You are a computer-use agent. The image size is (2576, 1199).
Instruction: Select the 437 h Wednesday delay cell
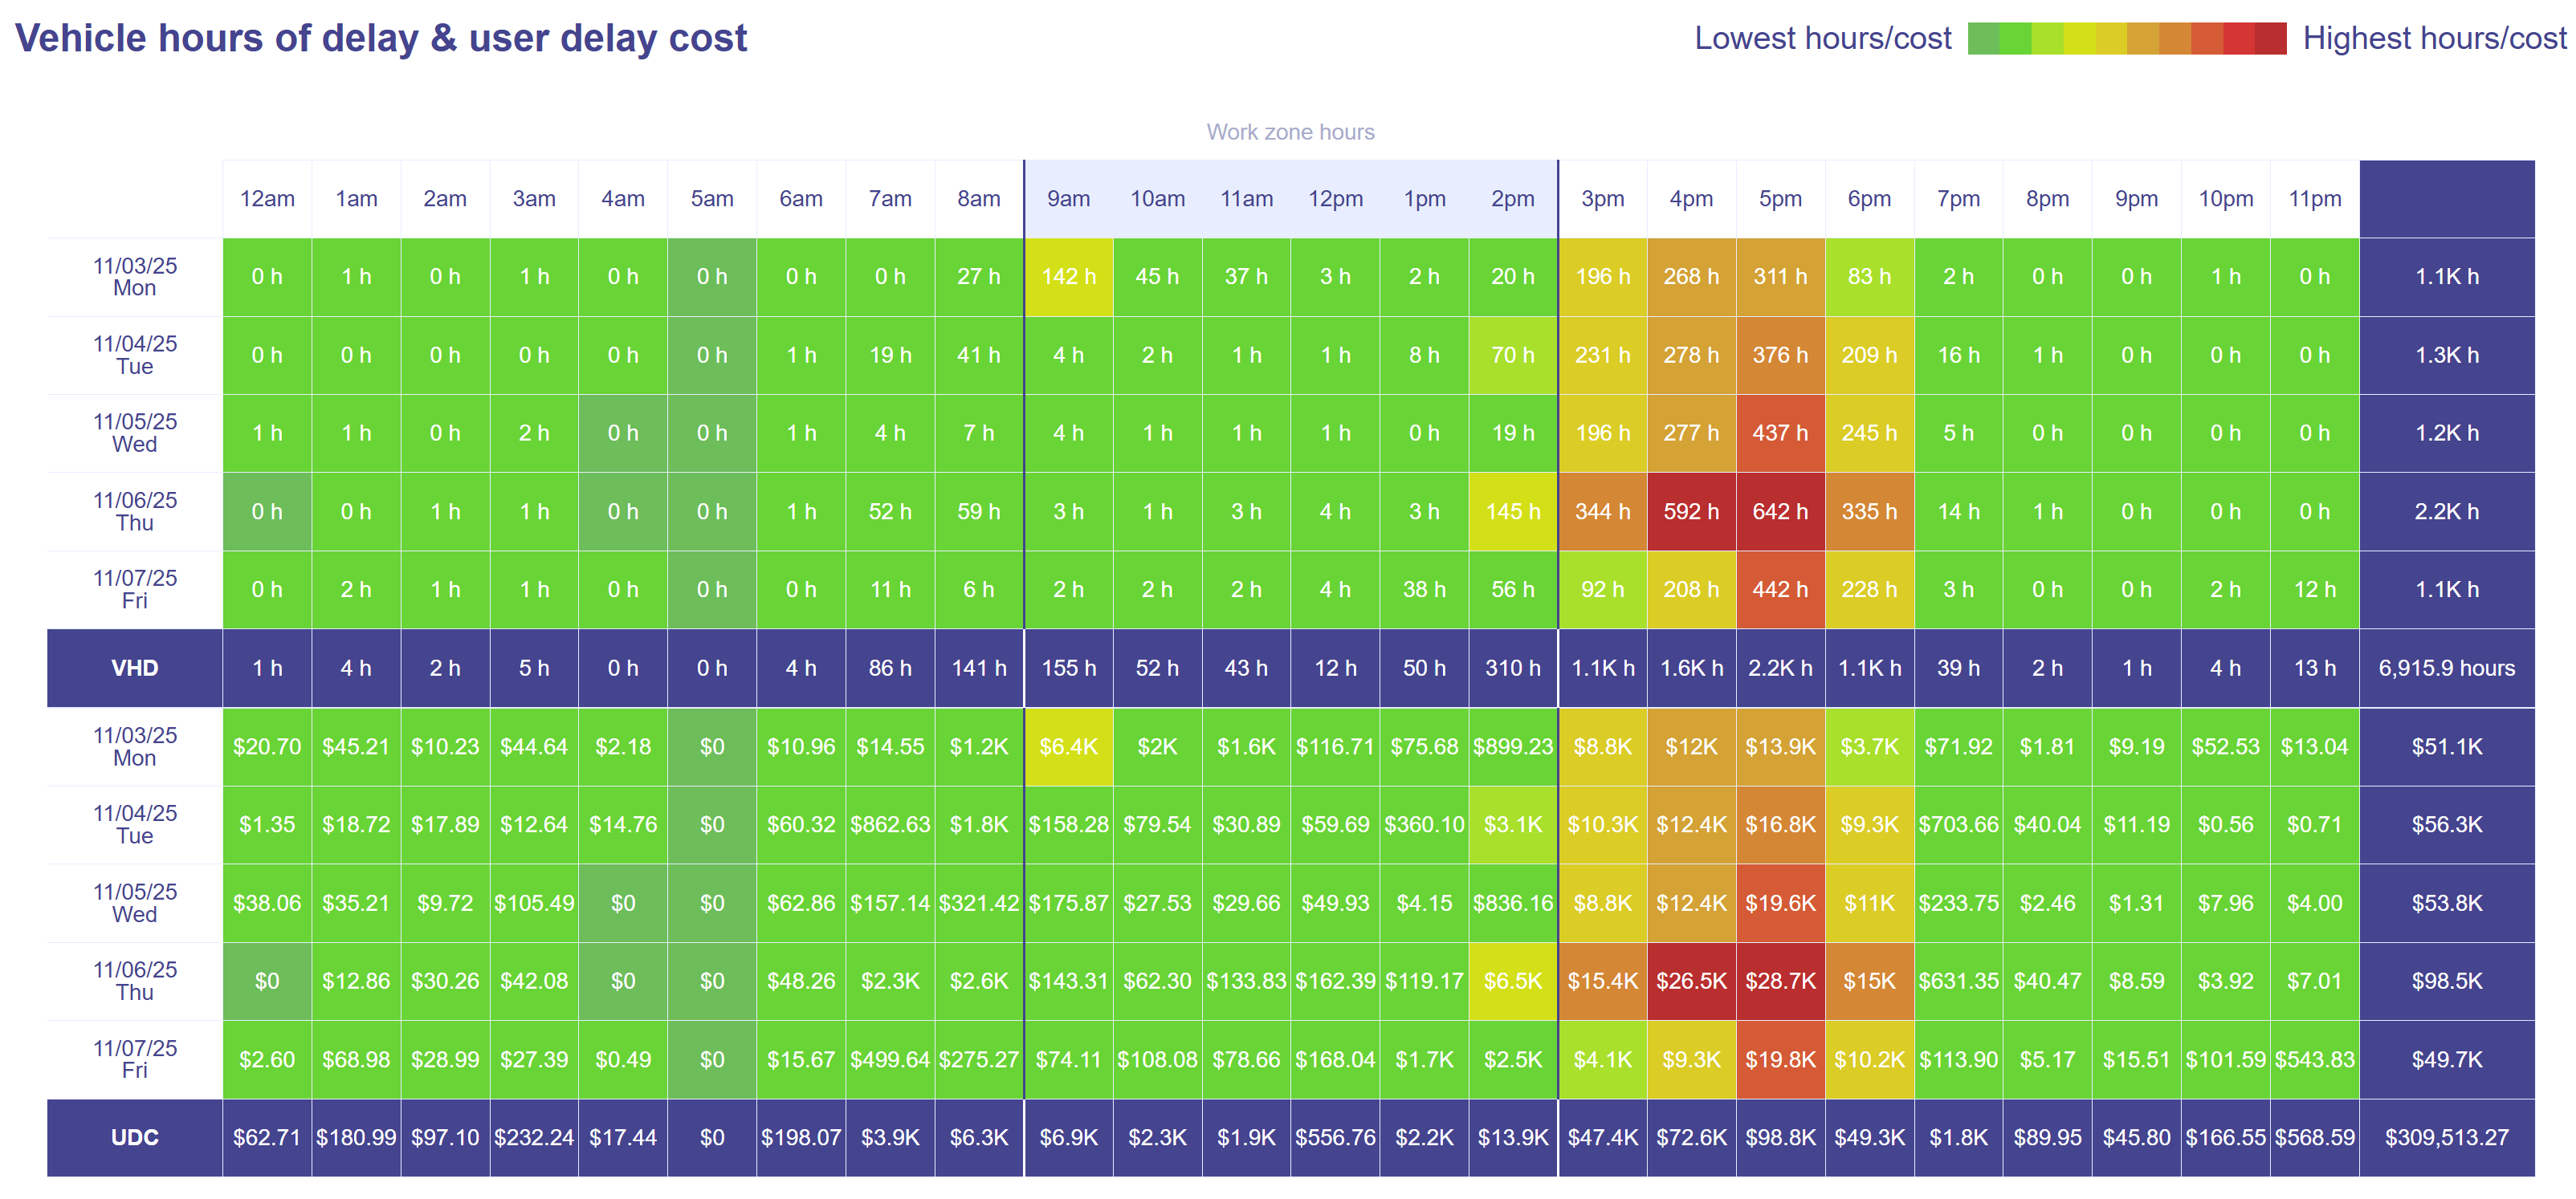(x=1780, y=433)
